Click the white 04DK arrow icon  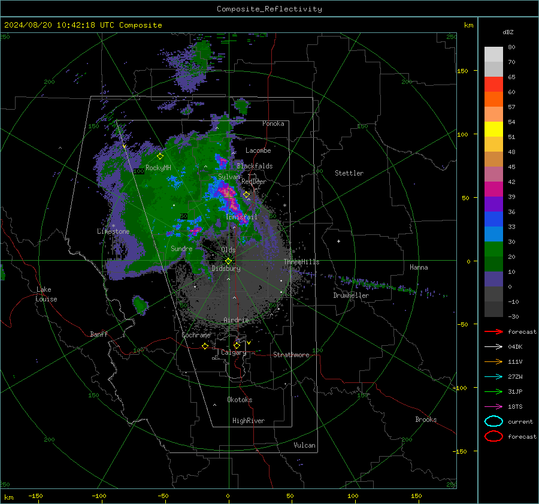click(493, 347)
